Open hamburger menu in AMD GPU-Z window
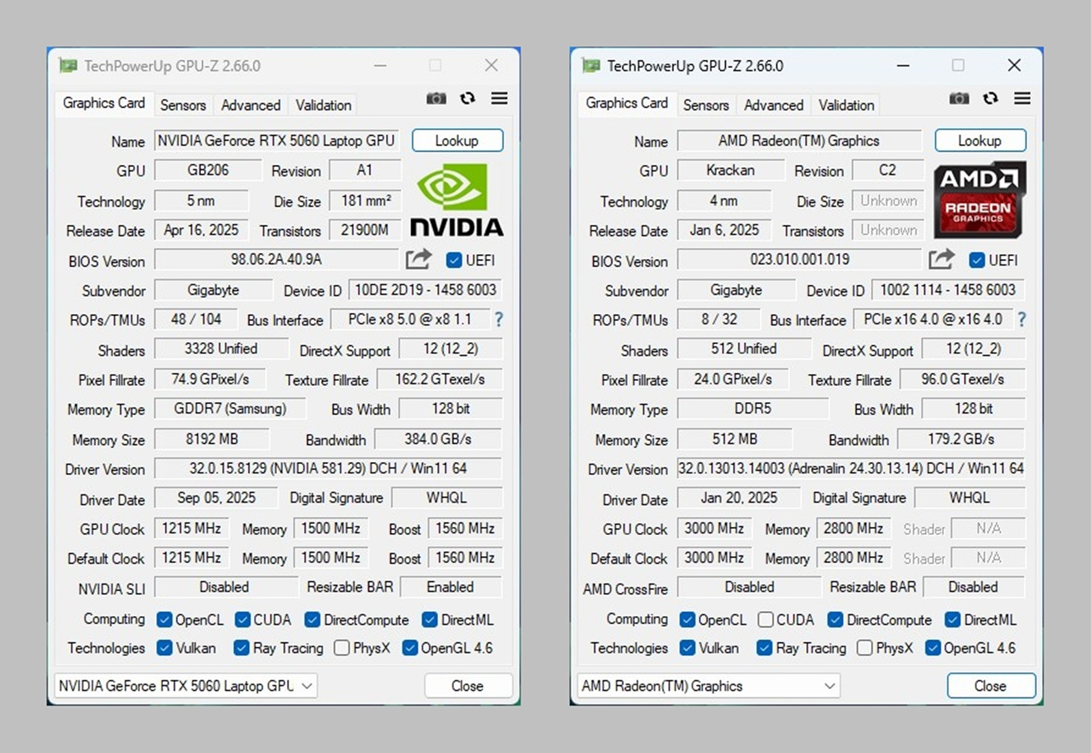The width and height of the screenshot is (1091, 753). click(x=1022, y=99)
